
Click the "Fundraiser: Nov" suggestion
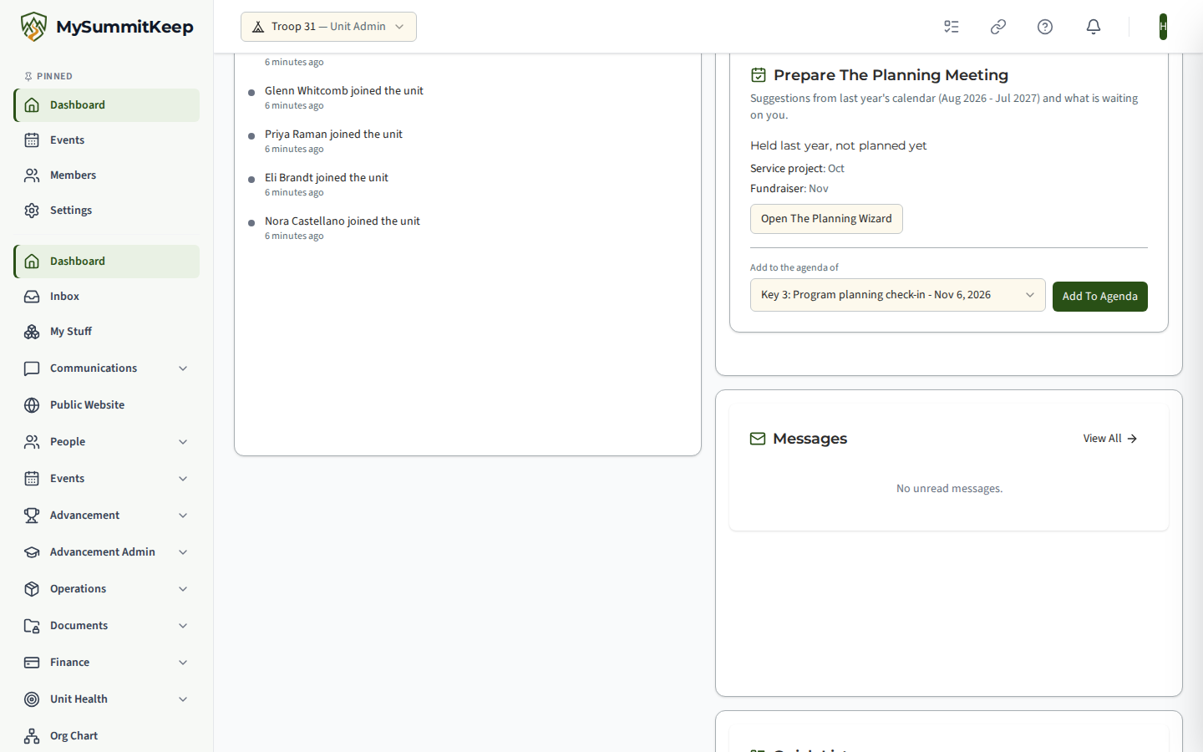tap(789, 189)
